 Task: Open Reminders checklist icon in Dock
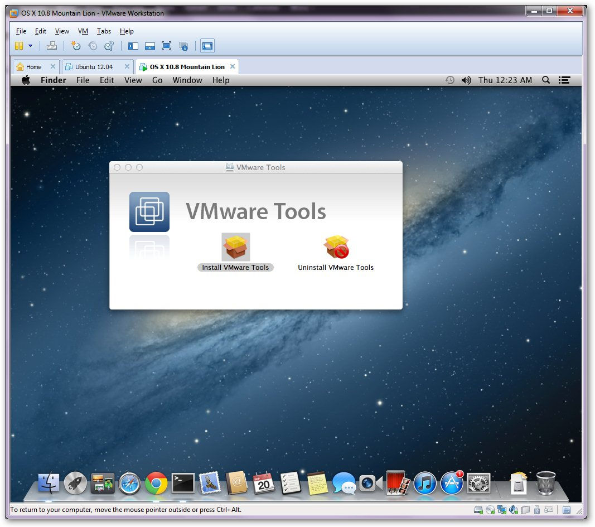point(291,483)
